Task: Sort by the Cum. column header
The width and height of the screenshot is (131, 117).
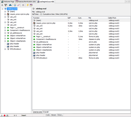Action: pos(80,18)
